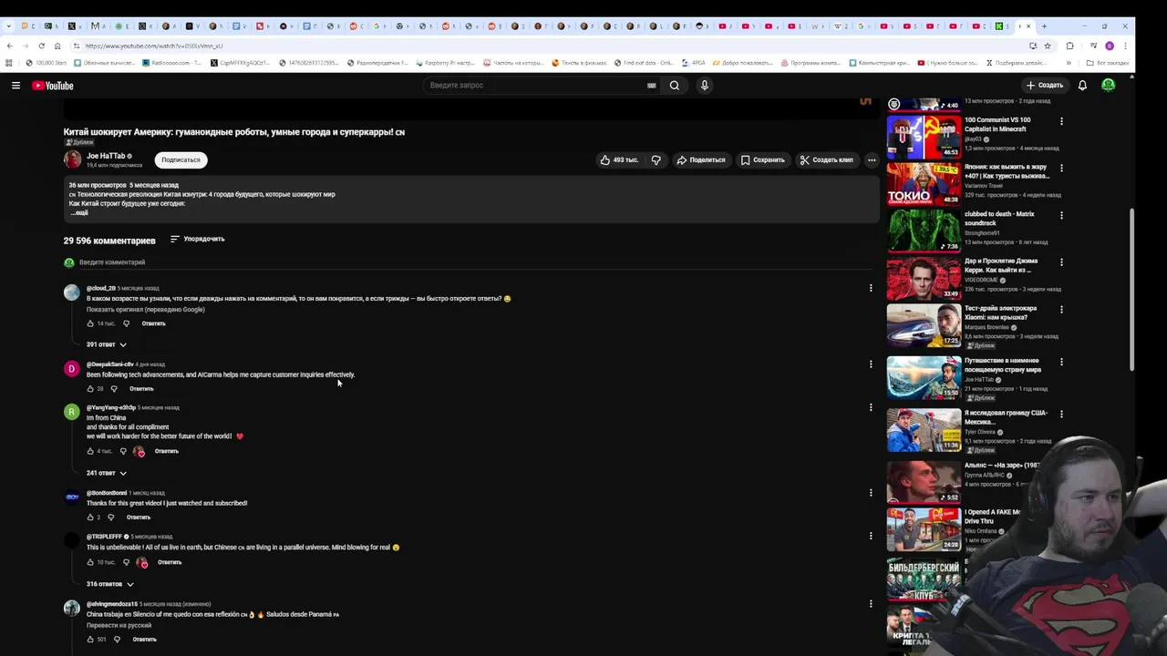Open options for Jim Carrey video
The height and width of the screenshot is (656, 1167).
(x=1061, y=262)
